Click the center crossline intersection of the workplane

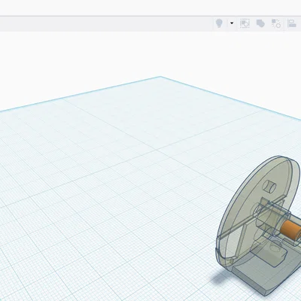pos(157,150)
